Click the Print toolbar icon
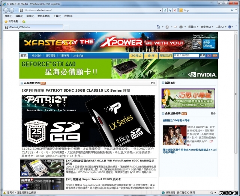This screenshot has height=196, width=240. tap(181, 27)
